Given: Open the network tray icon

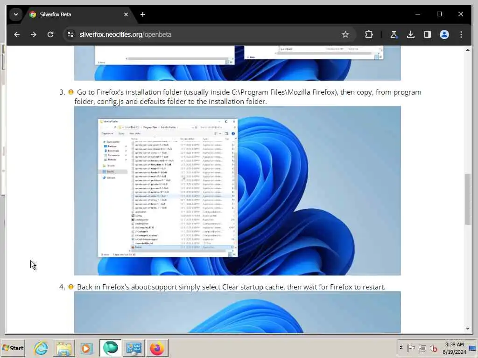Looking at the screenshot, I should 422,348.
